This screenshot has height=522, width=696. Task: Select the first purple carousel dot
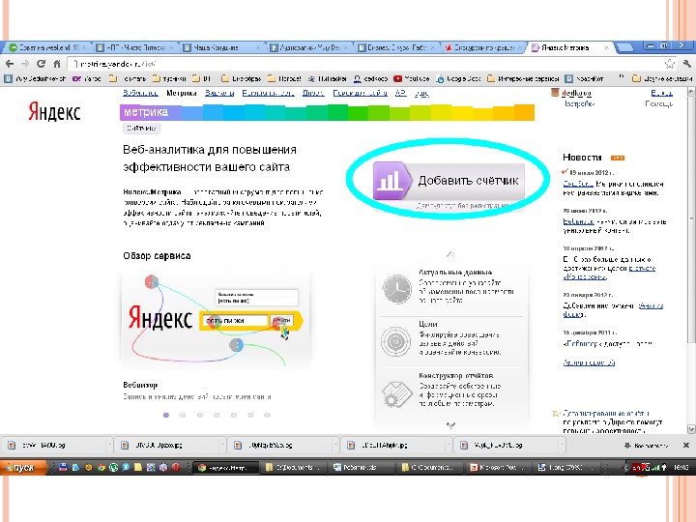(x=166, y=415)
